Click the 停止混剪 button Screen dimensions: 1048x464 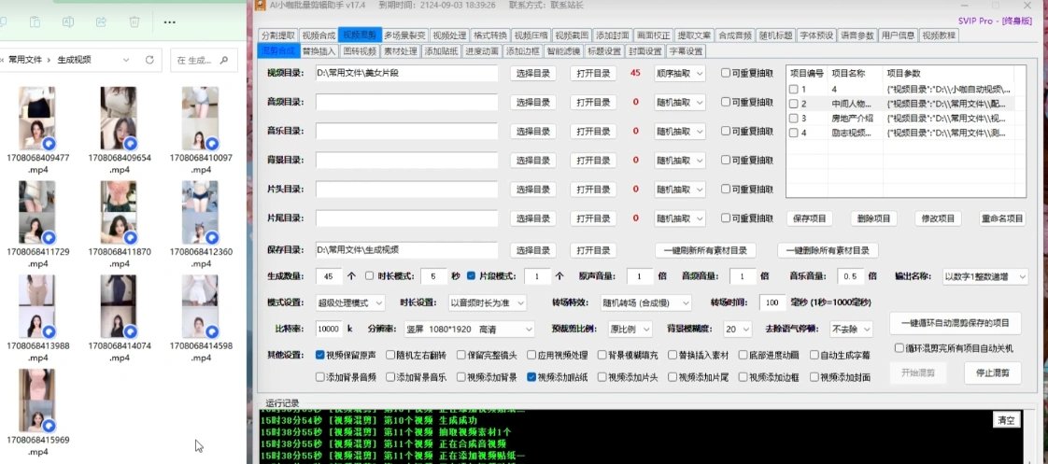[992, 373]
